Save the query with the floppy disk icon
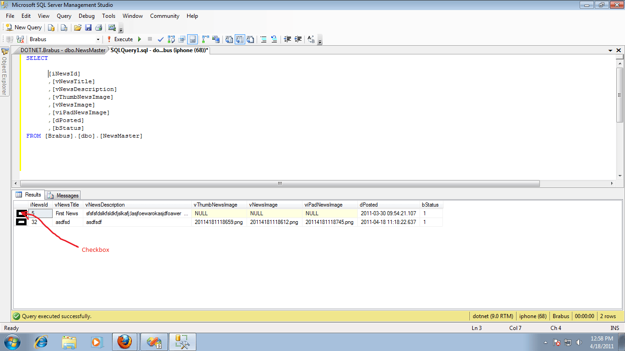The image size is (625, 351). coord(88,27)
